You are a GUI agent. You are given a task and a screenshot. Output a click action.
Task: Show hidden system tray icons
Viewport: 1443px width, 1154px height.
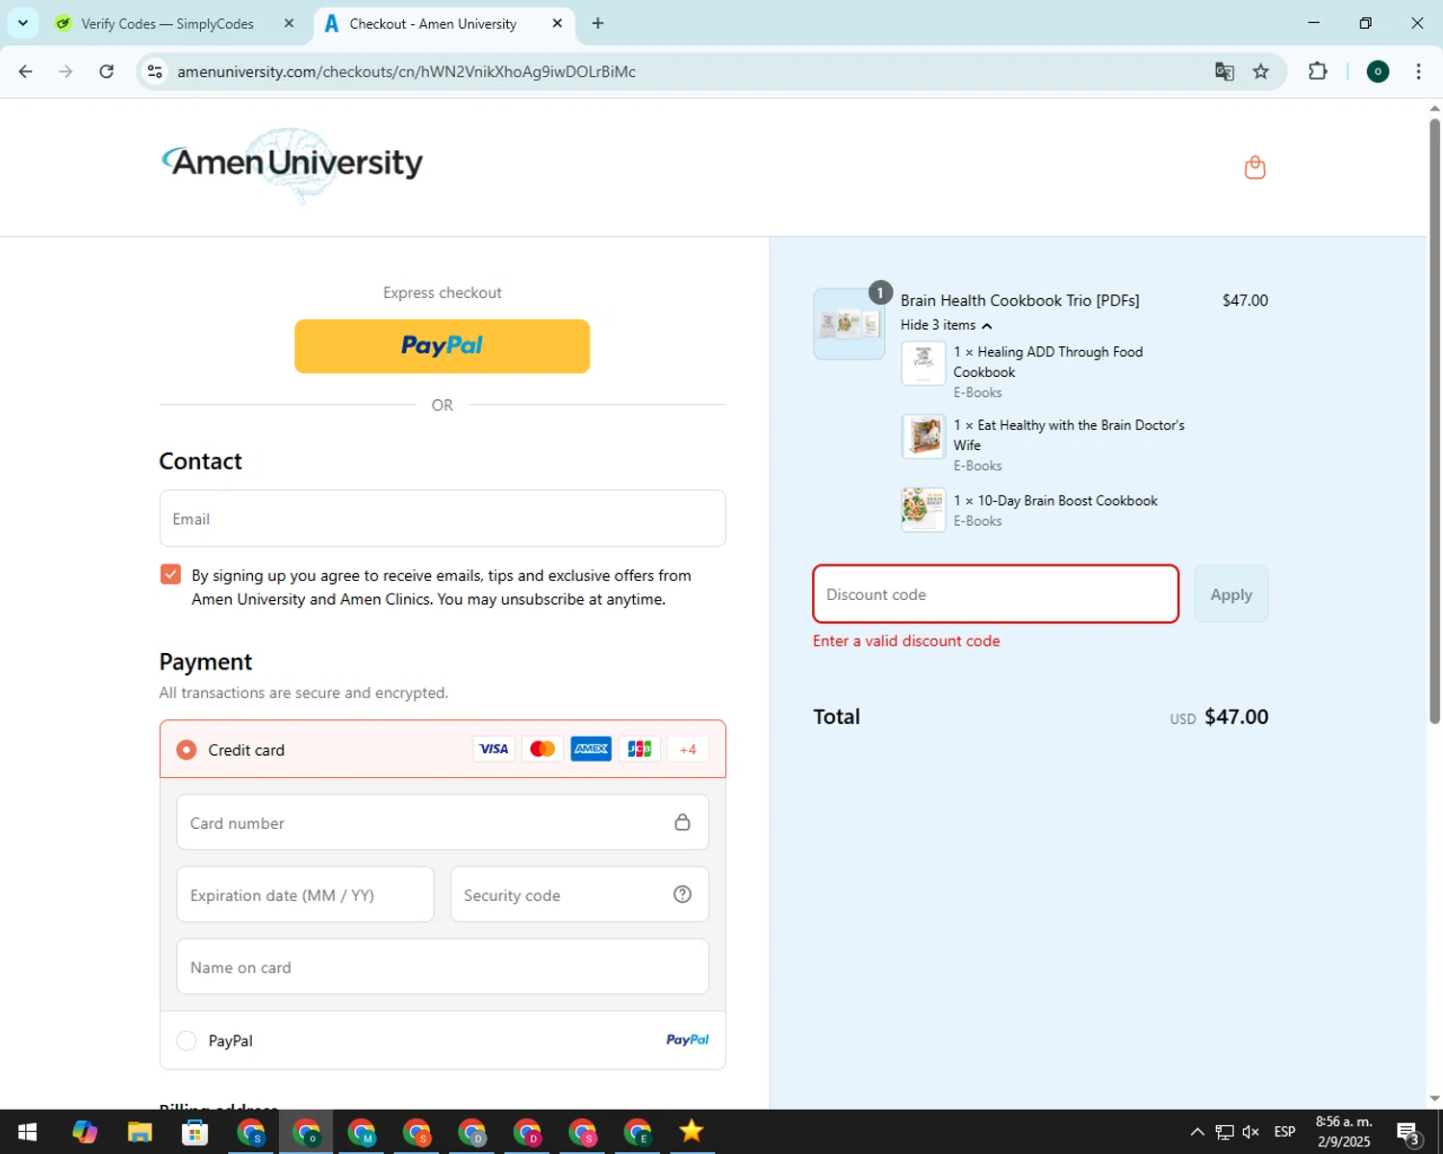click(x=1197, y=1132)
